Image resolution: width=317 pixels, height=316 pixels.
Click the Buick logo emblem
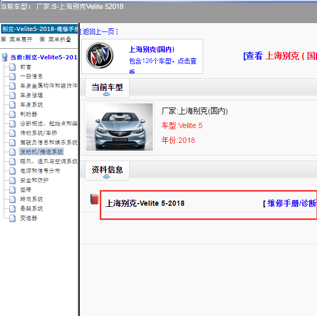click(x=100, y=56)
